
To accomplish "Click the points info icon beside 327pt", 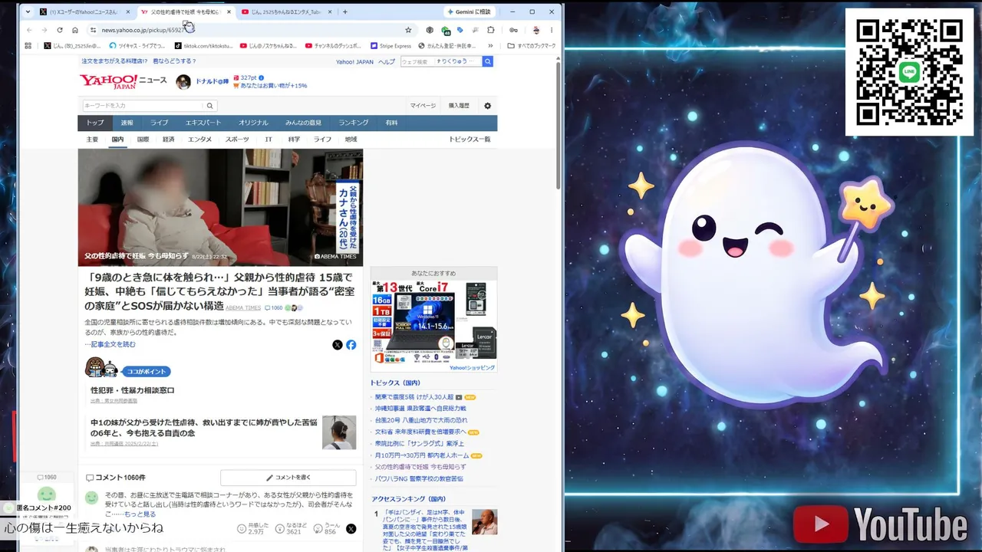I will coord(262,78).
